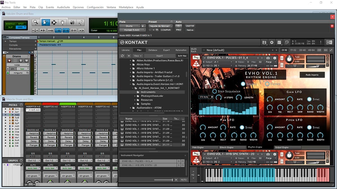Click info icon on PULSES instrument

click(x=275, y=58)
